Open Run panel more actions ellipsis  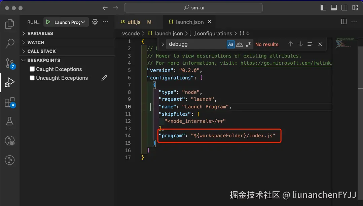[x=105, y=22]
